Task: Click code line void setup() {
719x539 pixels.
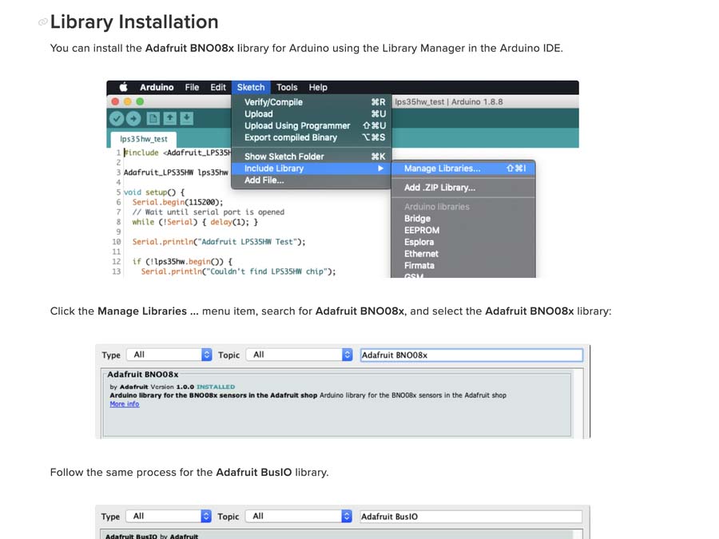Action: click(154, 192)
